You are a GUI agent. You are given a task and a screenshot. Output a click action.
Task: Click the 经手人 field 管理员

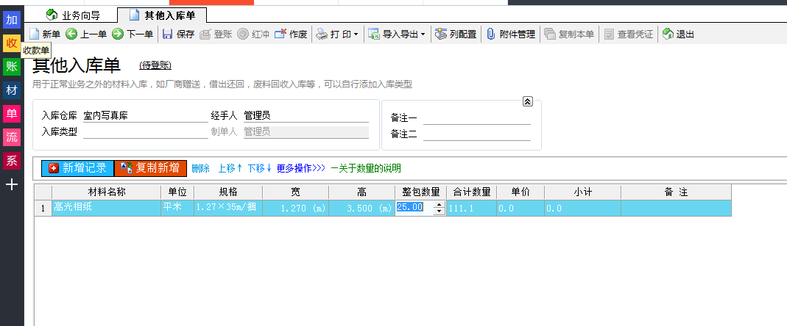(x=306, y=116)
